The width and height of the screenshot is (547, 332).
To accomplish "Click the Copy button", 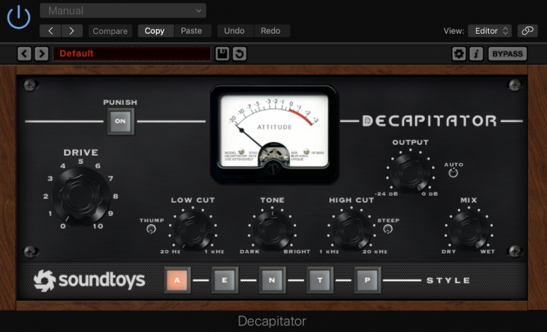I will (154, 31).
